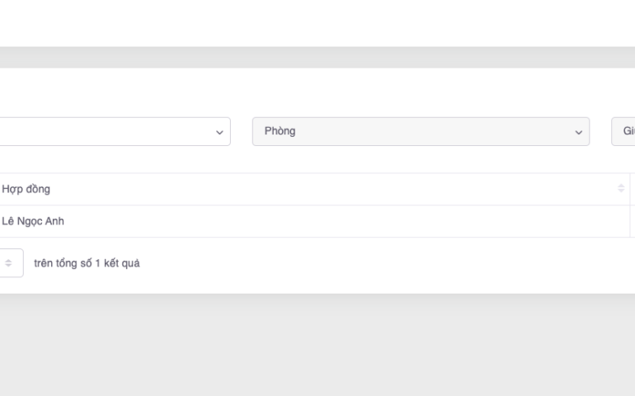The width and height of the screenshot is (635, 396).
Task: Click the gray strip between header and filter card
Action: [x=317, y=57]
